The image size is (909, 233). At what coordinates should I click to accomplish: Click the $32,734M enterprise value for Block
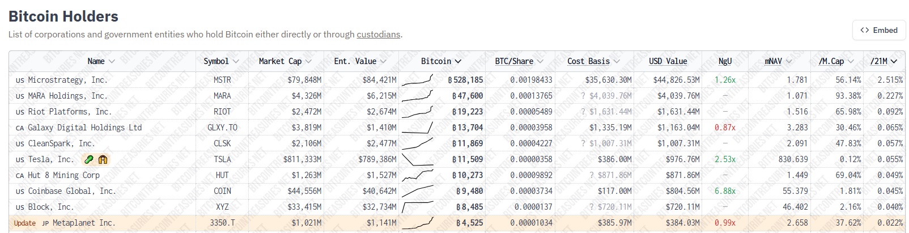(379, 207)
